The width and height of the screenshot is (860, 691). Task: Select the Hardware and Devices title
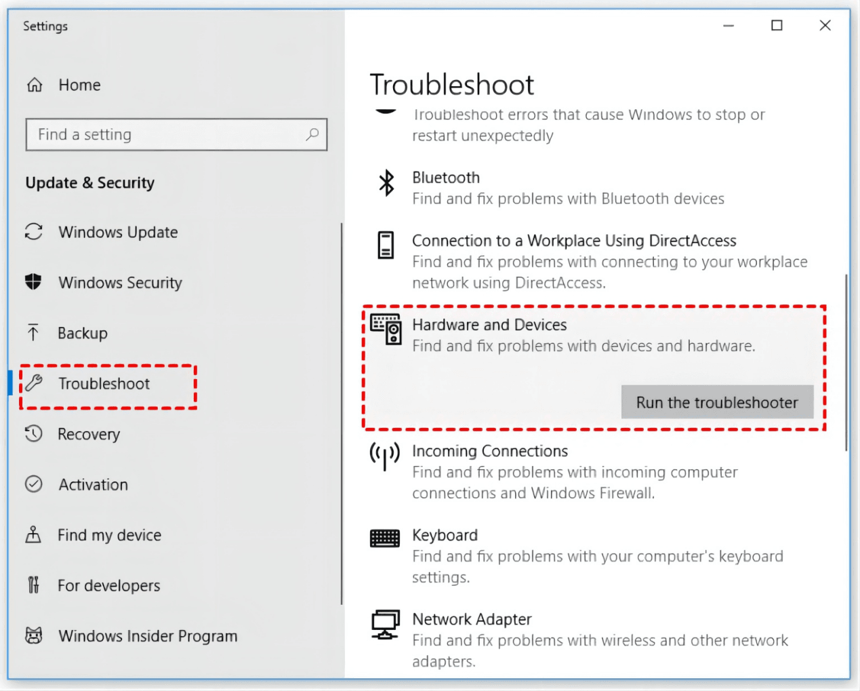489,325
